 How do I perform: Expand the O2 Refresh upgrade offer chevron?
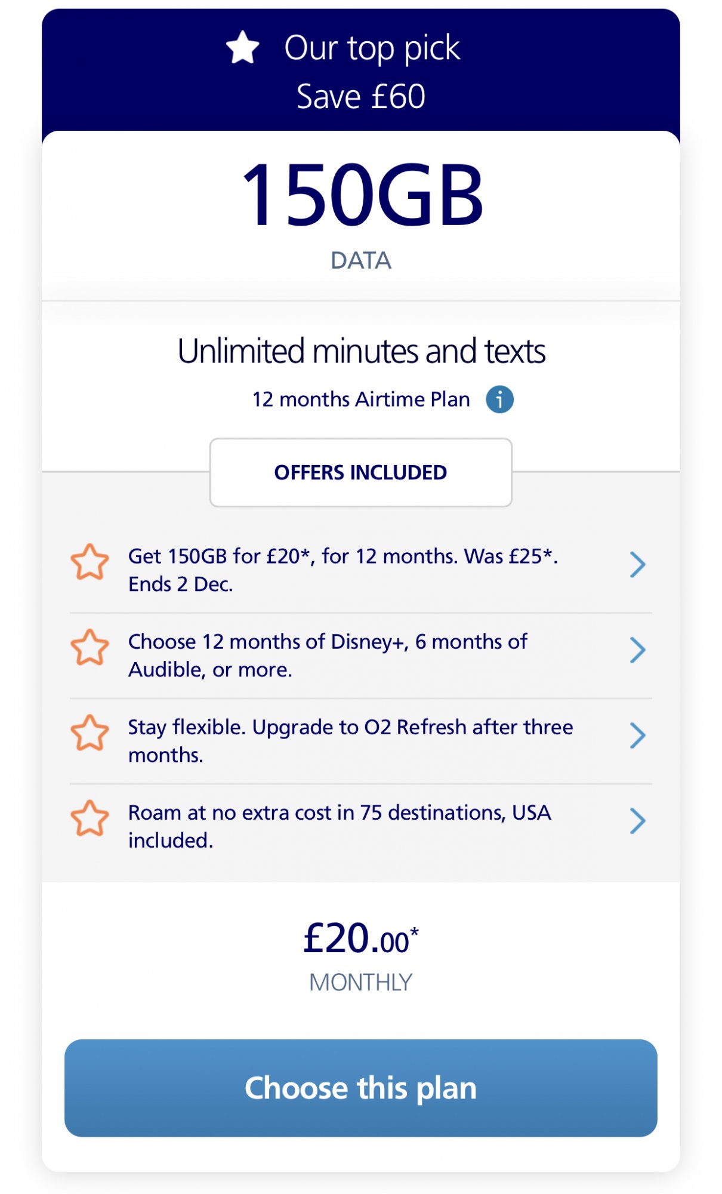tap(637, 736)
